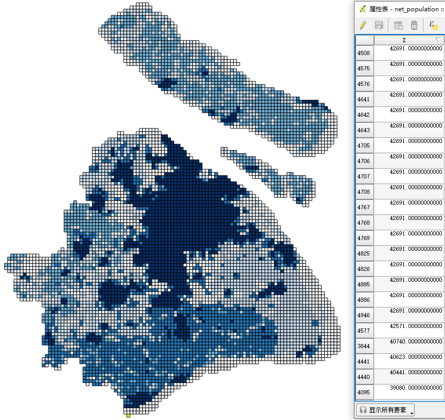Select row header 4440
Image resolution: width=445 pixels, height=420 pixels.
click(x=365, y=377)
